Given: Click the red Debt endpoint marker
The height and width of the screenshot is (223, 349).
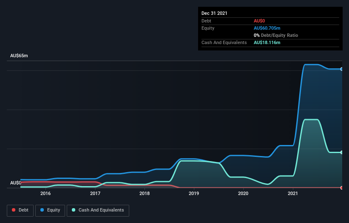Looking at the screenshot, I should [342, 188].
